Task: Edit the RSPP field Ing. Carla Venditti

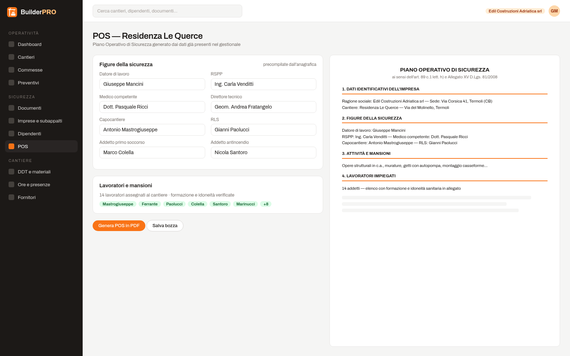Action: tap(264, 84)
